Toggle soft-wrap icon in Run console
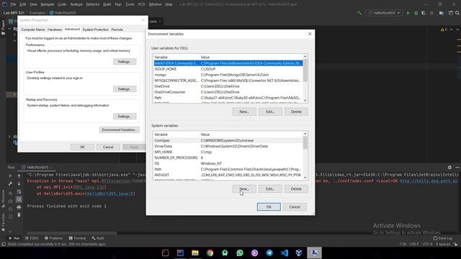 [x=19, y=192]
